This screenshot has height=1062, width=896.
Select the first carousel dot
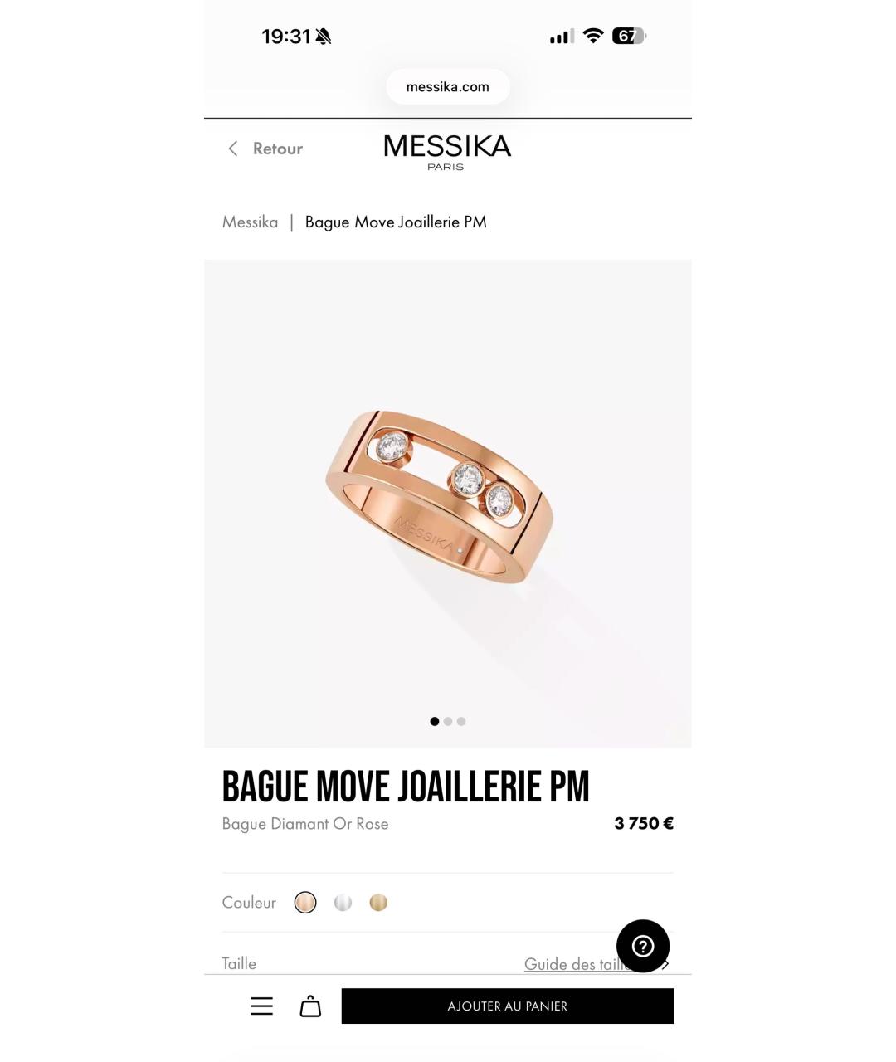pos(435,721)
